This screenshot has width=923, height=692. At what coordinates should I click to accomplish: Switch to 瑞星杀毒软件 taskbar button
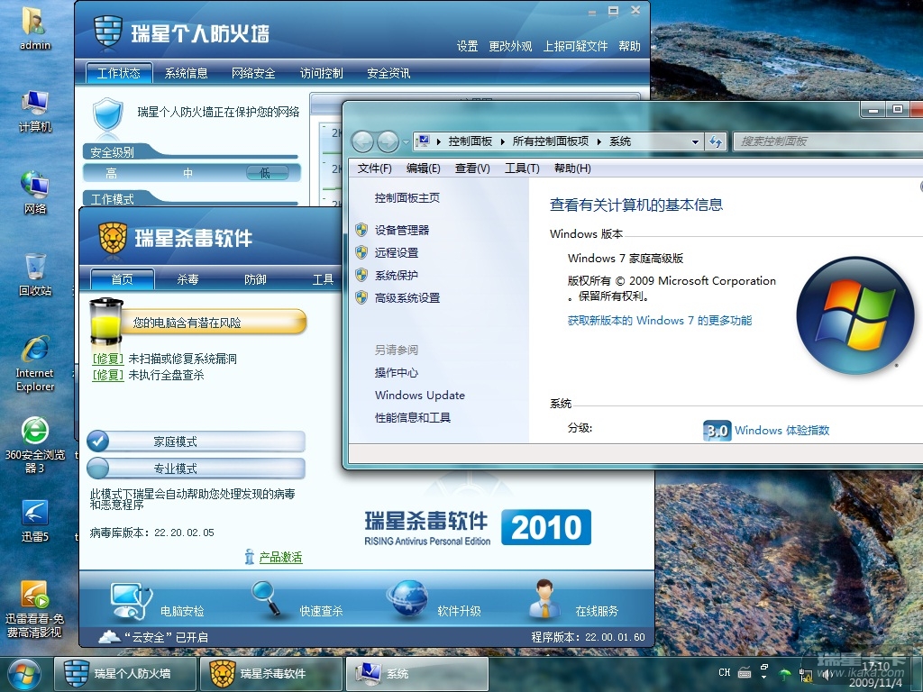click(x=270, y=674)
